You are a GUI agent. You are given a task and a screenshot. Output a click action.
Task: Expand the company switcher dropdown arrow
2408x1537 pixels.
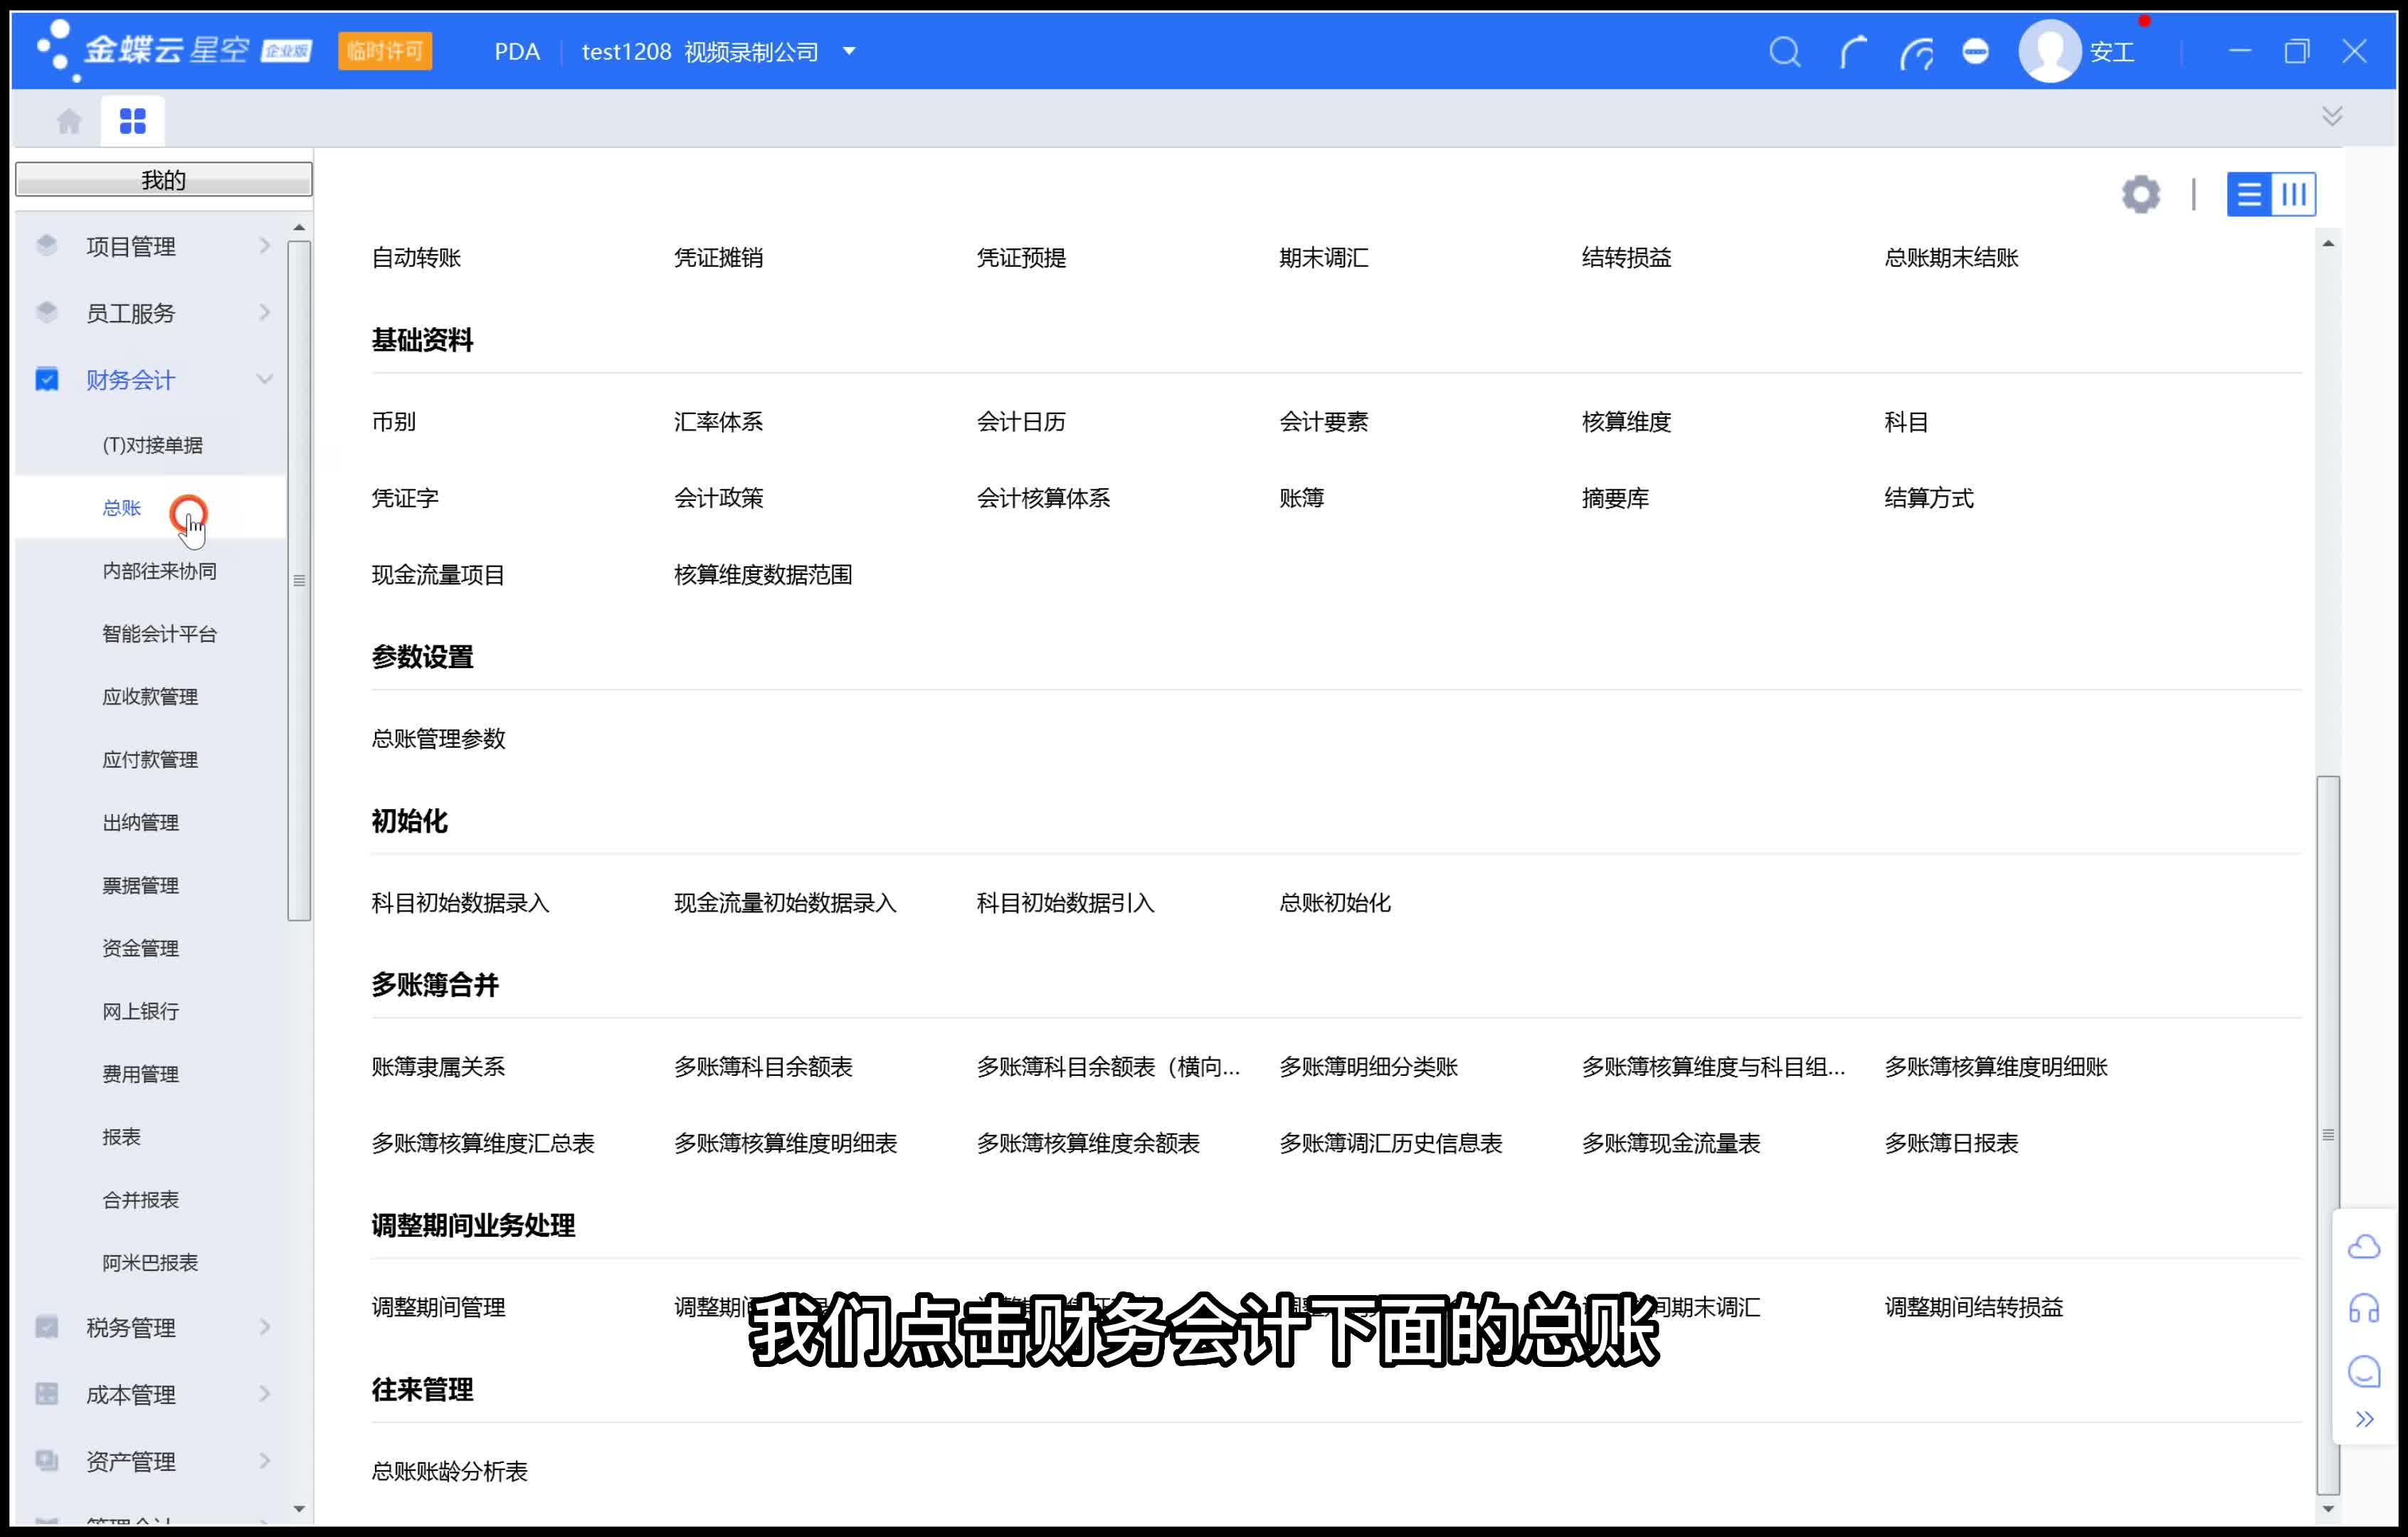pos(849,51)
